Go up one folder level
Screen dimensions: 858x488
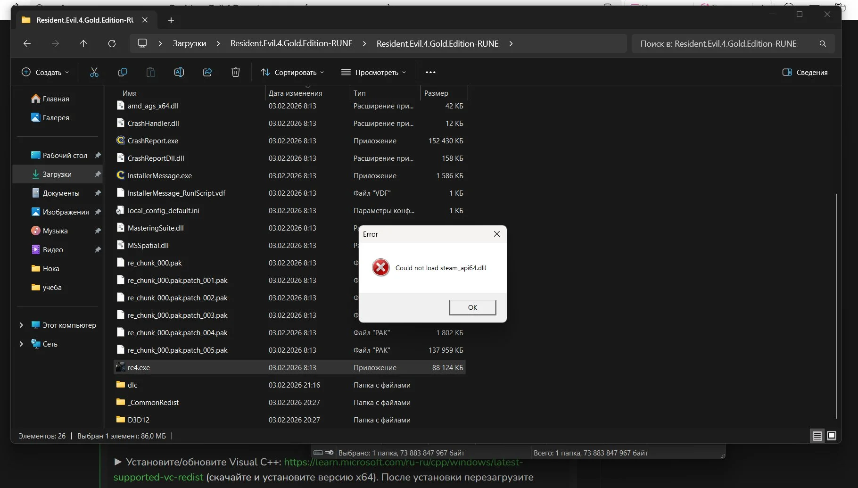pyautogui.click(x=83, y=43)
